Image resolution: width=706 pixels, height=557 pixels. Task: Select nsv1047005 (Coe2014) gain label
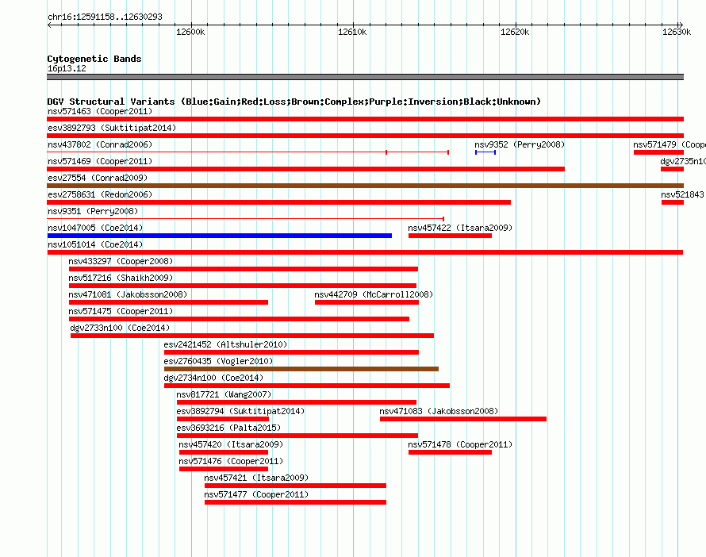pyautogui.click(x=95, y=228)
